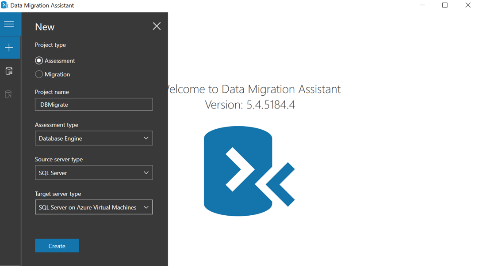Click the Source server type chevron arrow
Image resolution: width=479 pixels, height=266 pixels.
point(146,173)
